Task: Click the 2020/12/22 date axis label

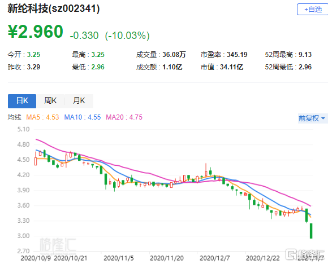Action: click(263, 258)
